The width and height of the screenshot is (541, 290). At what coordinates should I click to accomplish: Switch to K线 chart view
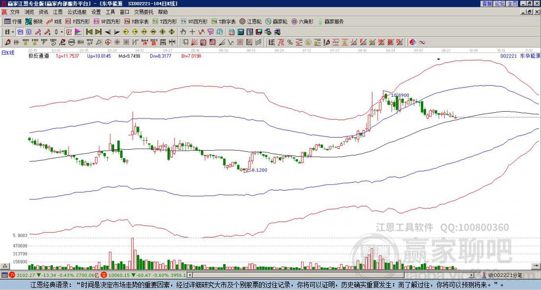[54, 21]
